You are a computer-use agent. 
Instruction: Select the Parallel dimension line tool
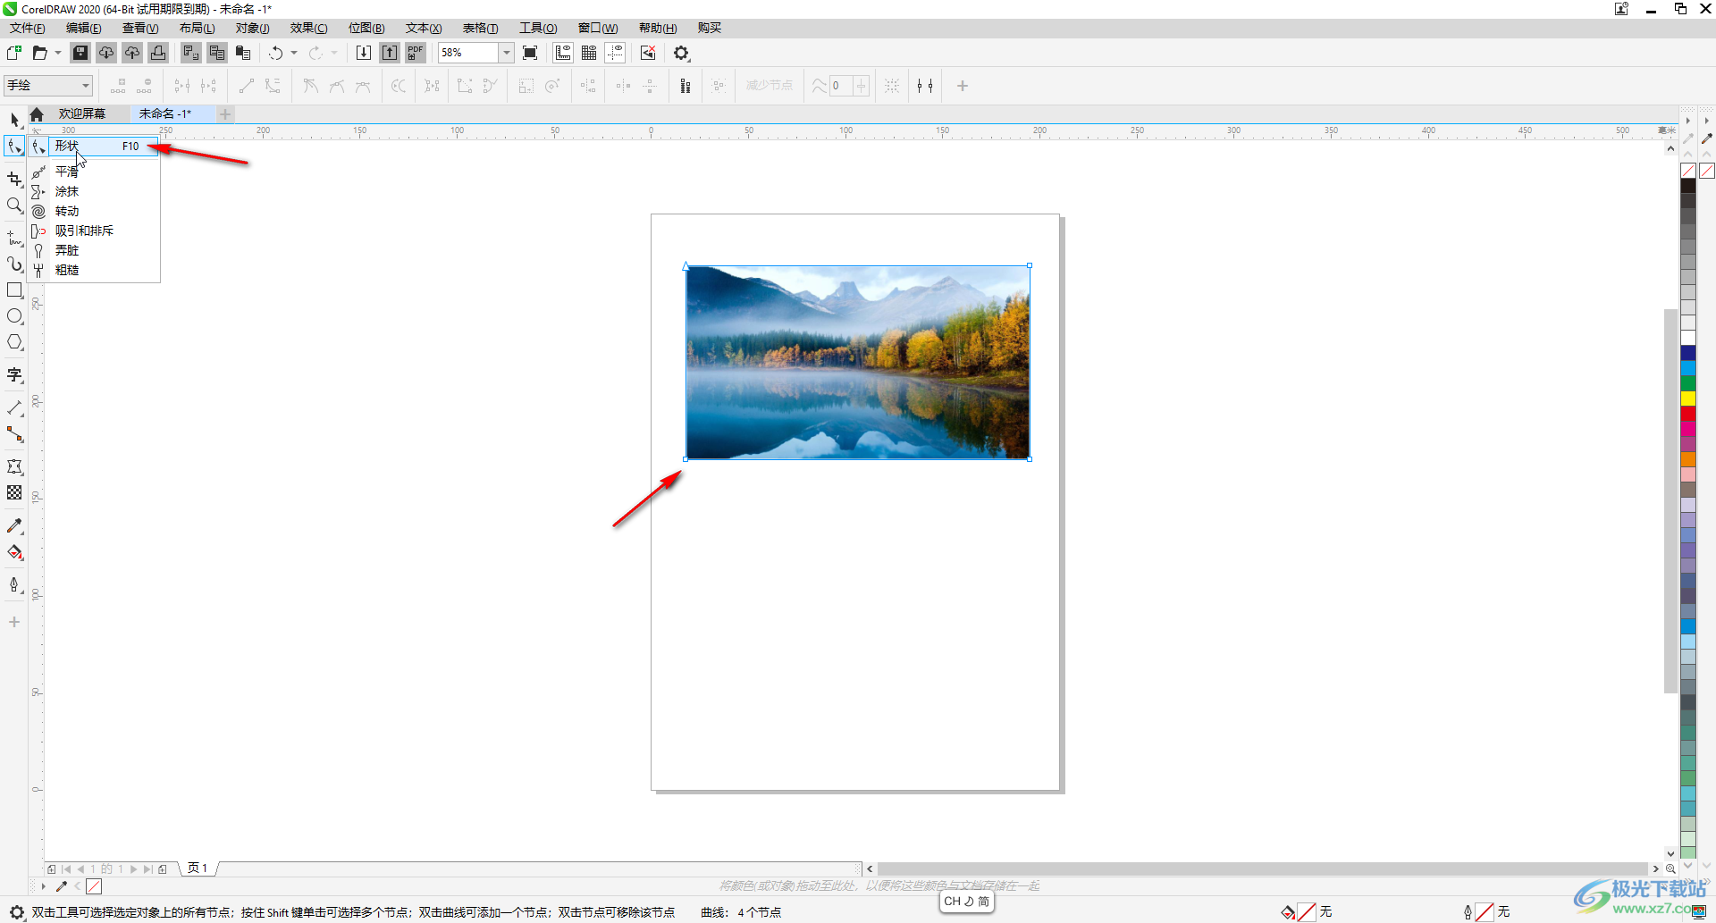point(14,408)
